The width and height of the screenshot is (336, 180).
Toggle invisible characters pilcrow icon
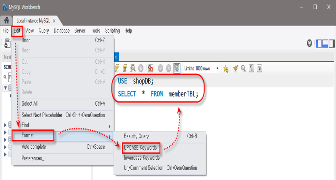251,68
